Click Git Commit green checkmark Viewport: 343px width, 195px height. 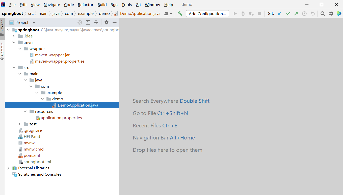click(x=288, y=14)
